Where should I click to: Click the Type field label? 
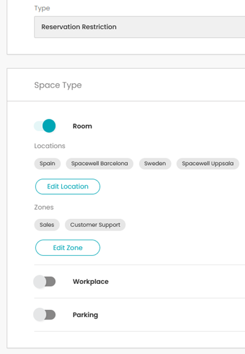click(42, 8)
